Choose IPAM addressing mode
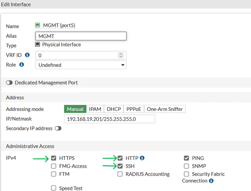The image size is (251, 191). pyautogui.click(x=95, y=109)
